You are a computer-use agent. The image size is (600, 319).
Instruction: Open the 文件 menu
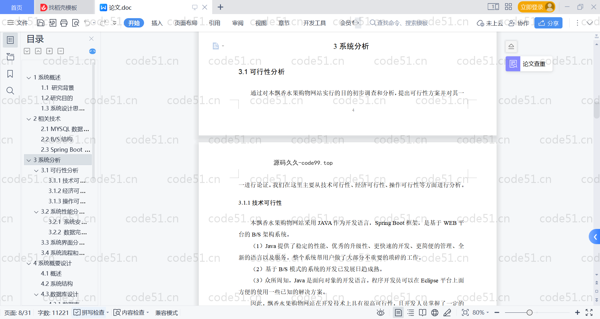18,23
